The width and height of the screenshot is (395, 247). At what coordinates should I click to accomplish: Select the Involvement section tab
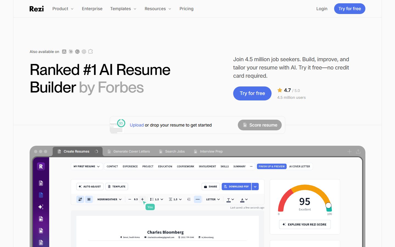coord(207,167)
